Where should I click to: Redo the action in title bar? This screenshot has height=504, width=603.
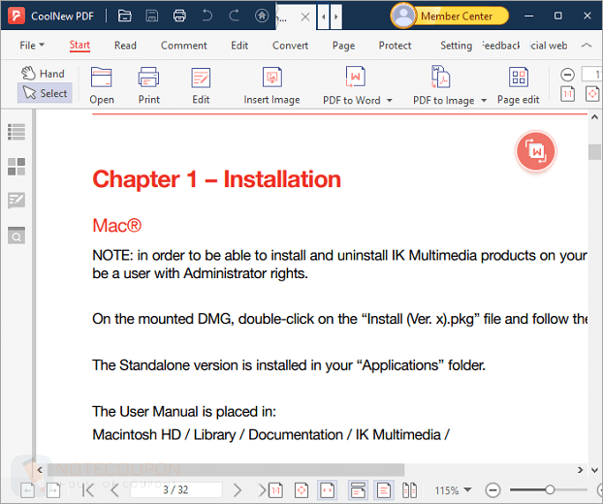[x=235, y=16]
